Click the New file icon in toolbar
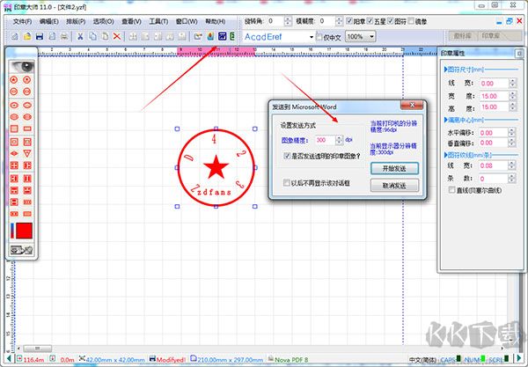Viewport: 528px width, 367px height. pyautogui.click(x=15, y=36)
